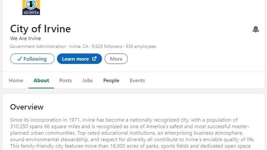
Task: Switch to the Posts tab
Action: pos(65,80)
